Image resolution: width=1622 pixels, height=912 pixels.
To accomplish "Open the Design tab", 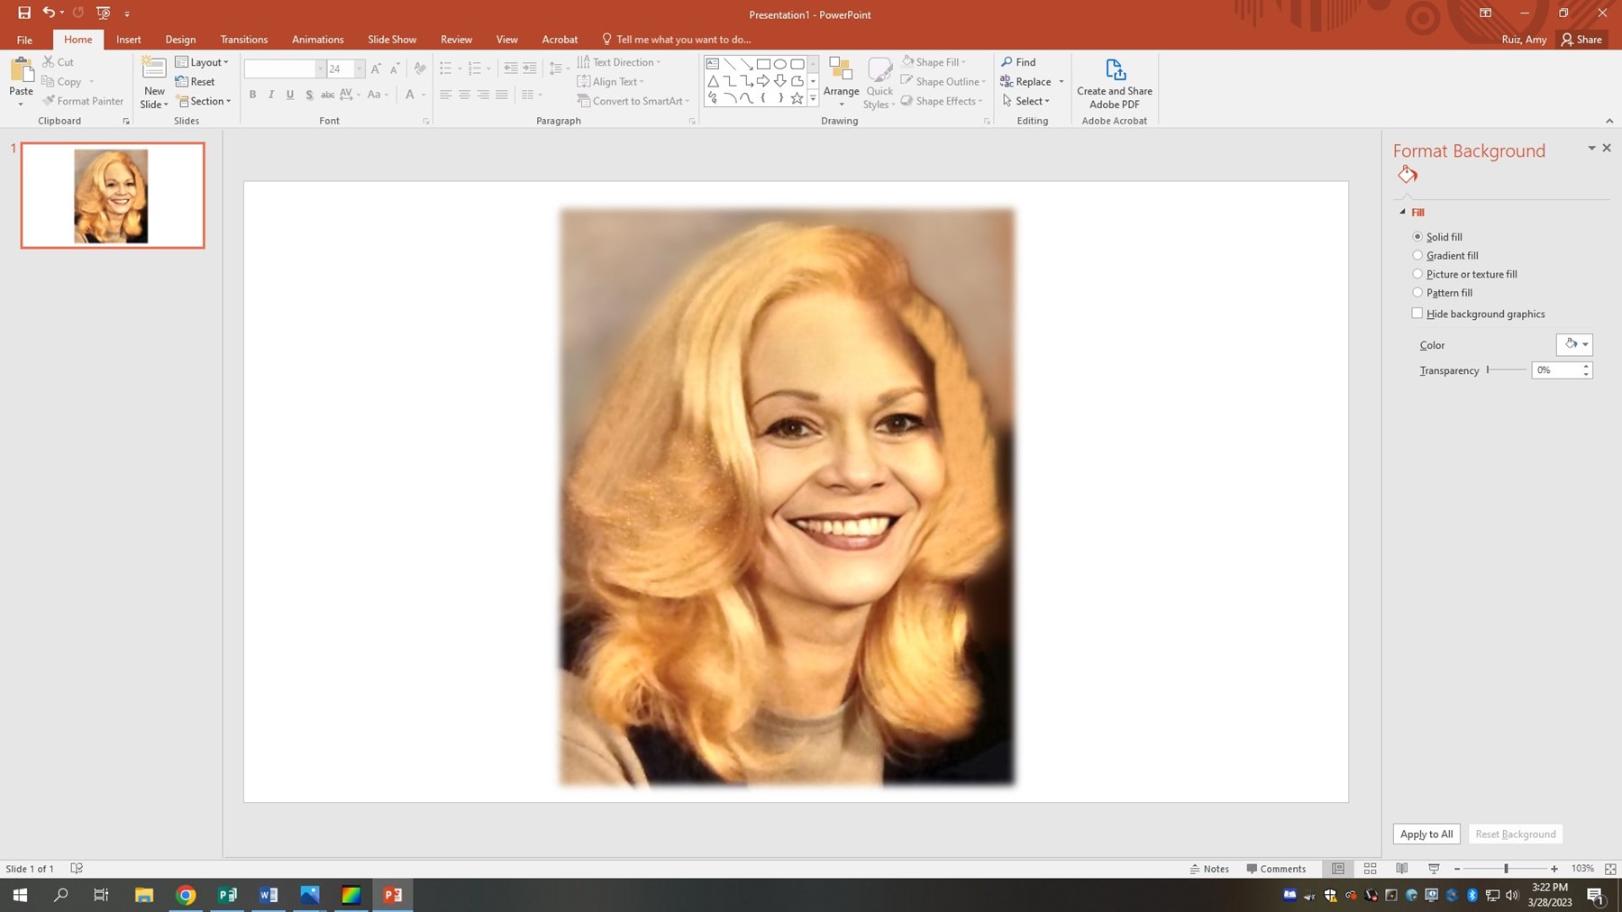I will (x=180, y=40).
